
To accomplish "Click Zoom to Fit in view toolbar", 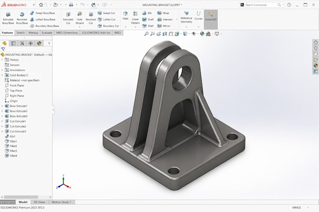I will (146, 34).
